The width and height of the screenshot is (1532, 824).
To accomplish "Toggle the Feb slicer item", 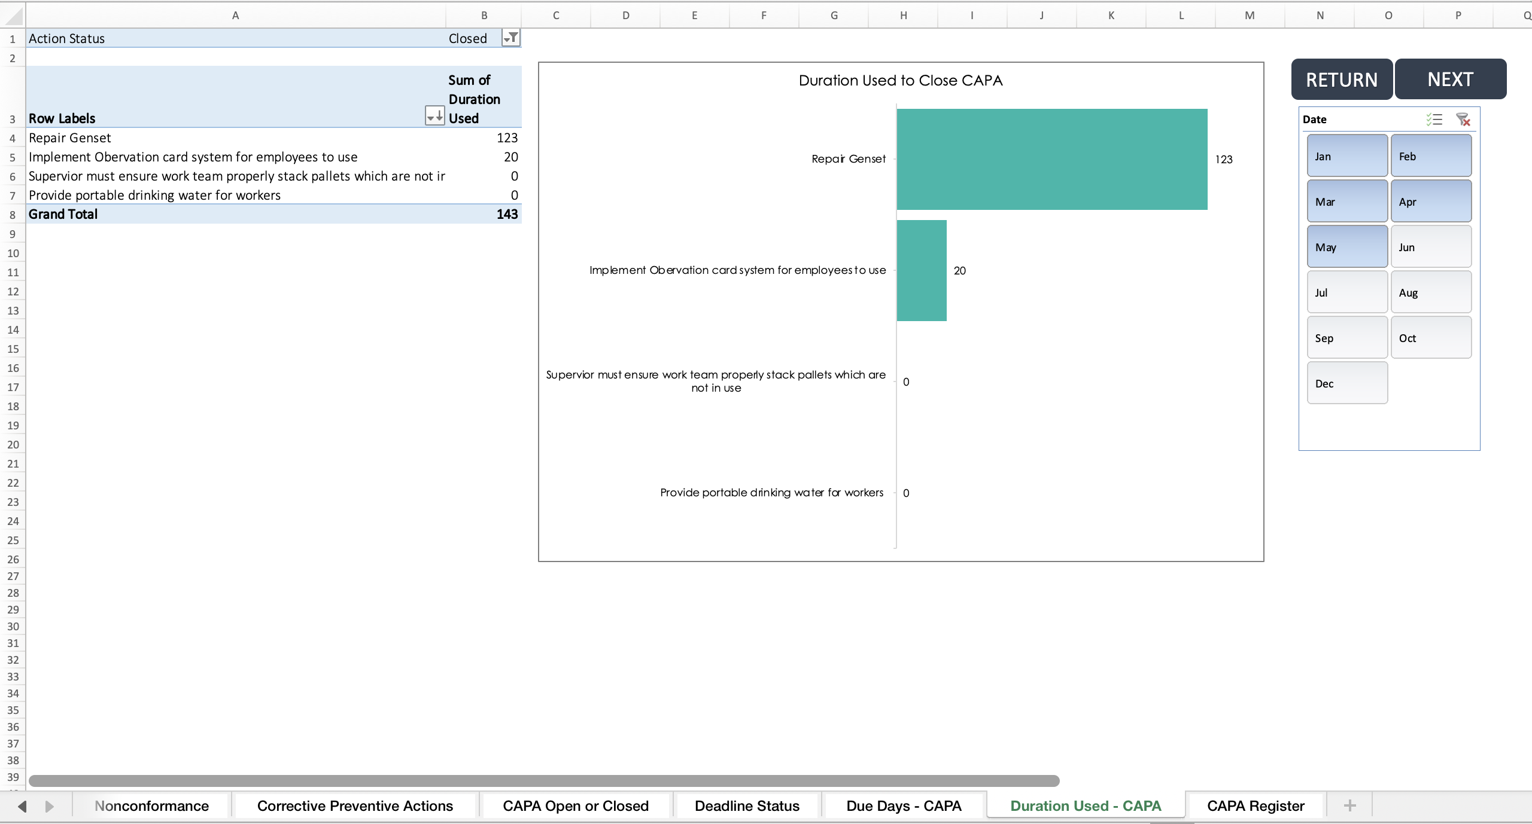I will pyautogui.click(x=1431, y=156).
